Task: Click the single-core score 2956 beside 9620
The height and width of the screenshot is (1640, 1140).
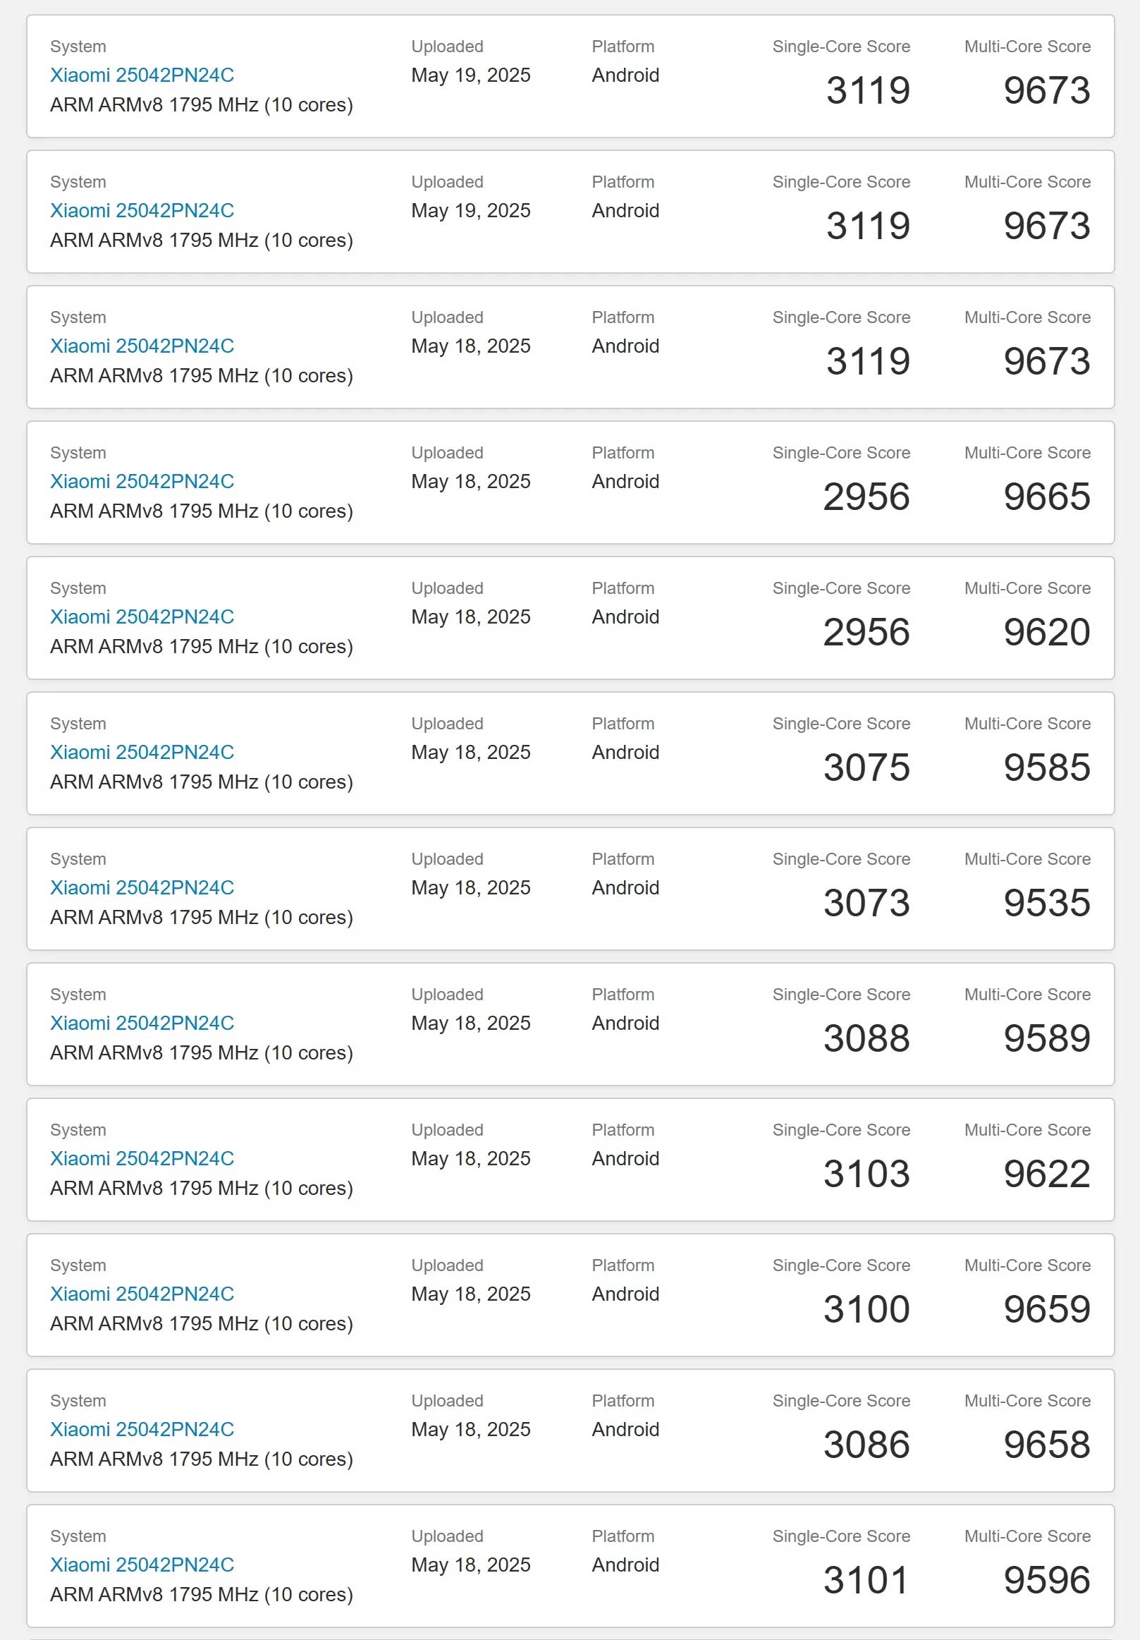Action: click(x=866, y=632)
